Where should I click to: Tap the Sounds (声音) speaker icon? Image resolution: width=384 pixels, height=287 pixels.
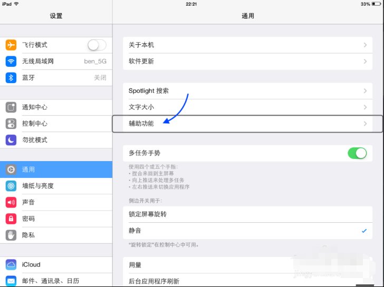(x=11, y=202)
